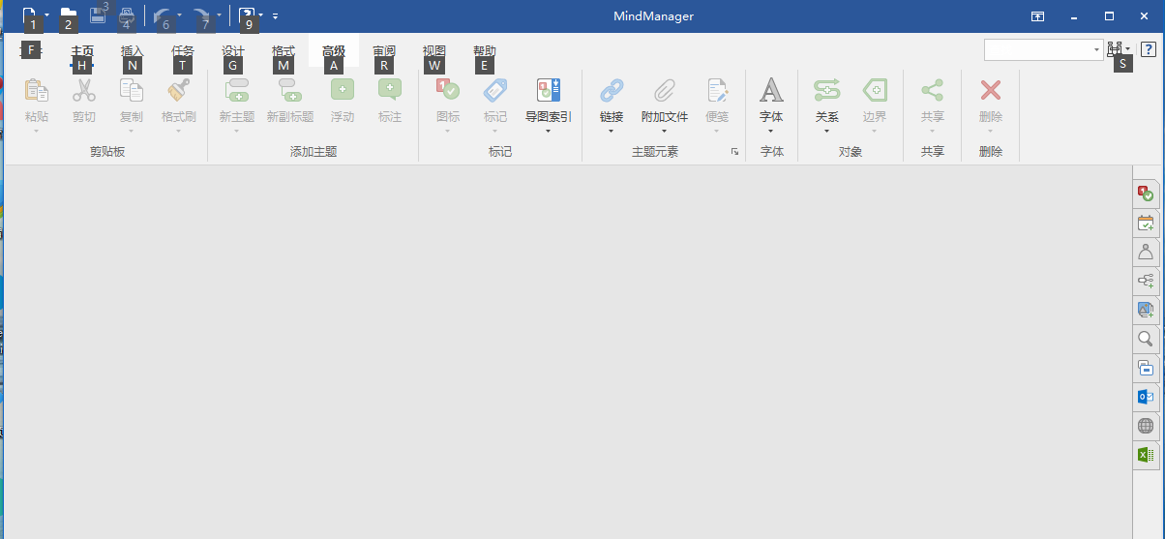Open the image library side panel tab

click(1146, 310)
